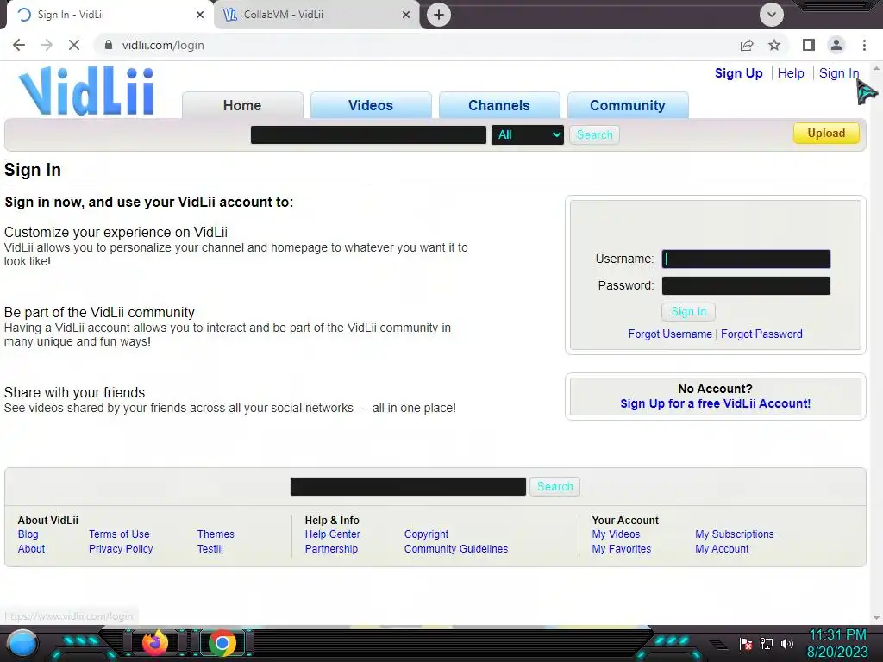Screen dimensions: 883x662
Task: Click the padlock site info icon
Action: 108,45
